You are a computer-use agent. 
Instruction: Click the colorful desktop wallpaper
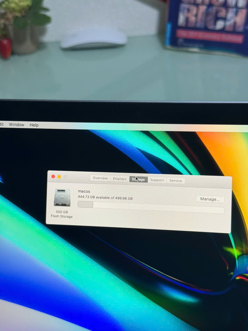(x=78, y=272)
